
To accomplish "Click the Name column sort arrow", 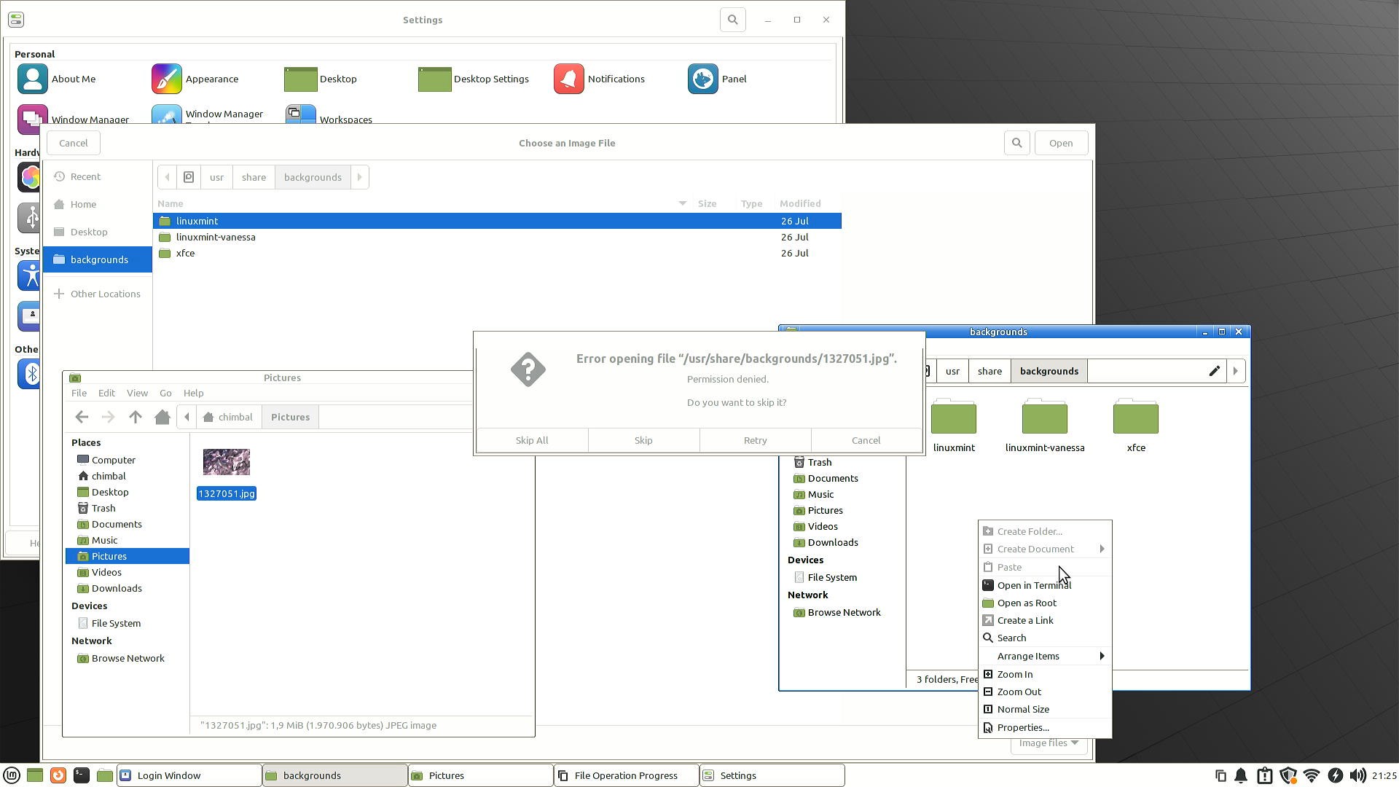I will [683, 203].
